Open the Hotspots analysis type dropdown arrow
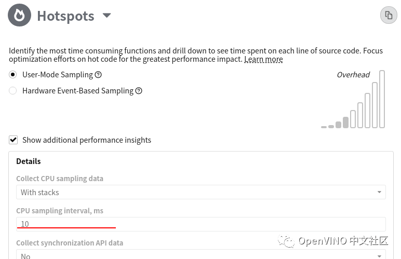Image resolution: width=401 pixels, height=259 pixels. coord(107,16)
